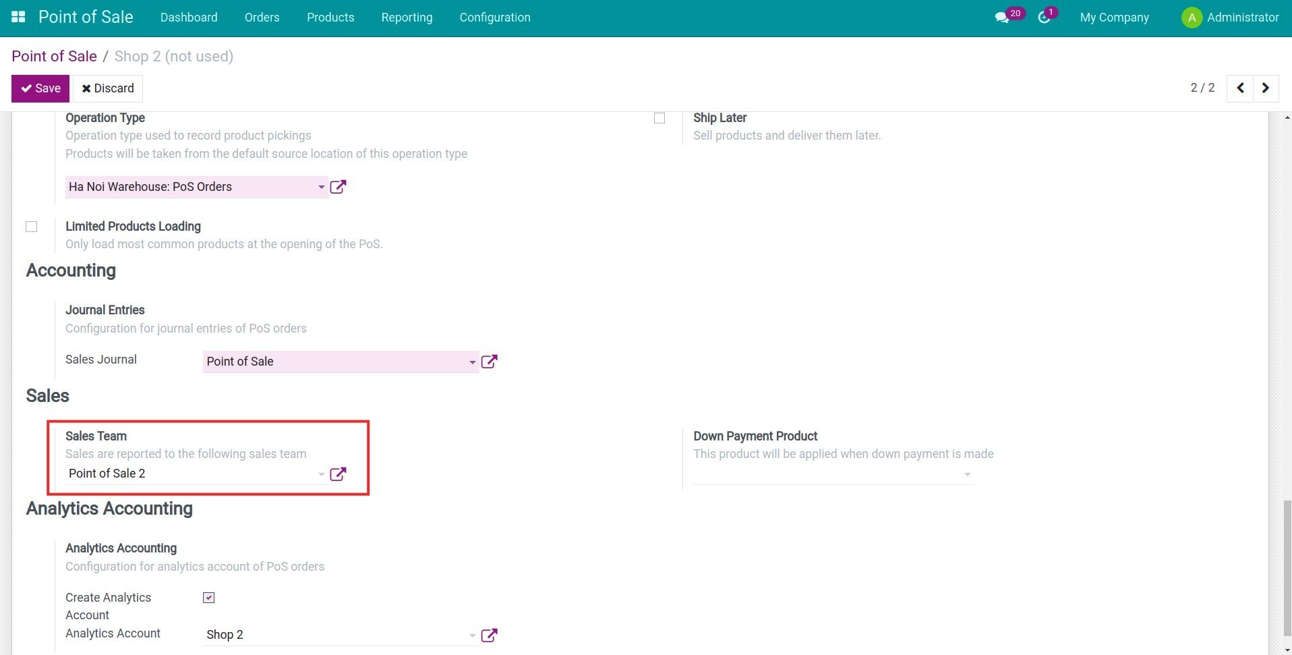Open the activities panel with 1 notification

pyautogui.click(x=1045, y=17)
